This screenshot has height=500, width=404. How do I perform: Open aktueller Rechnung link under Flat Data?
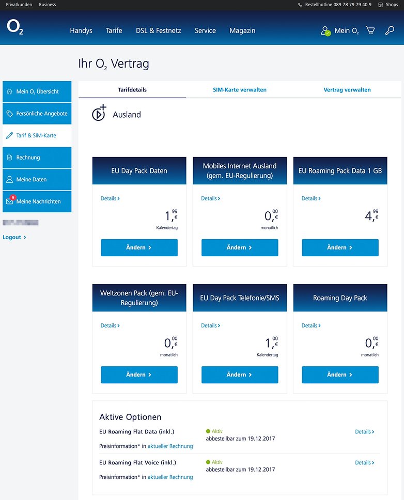click(x=170, y=446)
